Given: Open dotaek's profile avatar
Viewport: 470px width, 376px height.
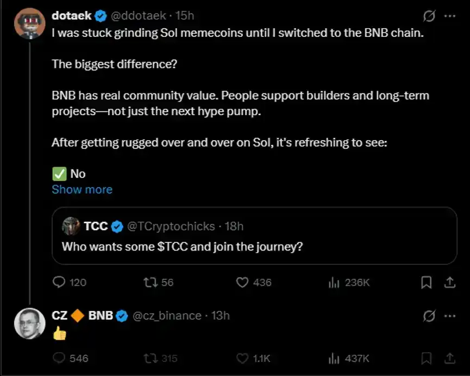Looking at the screenshot, I should (x=30, y=23).
